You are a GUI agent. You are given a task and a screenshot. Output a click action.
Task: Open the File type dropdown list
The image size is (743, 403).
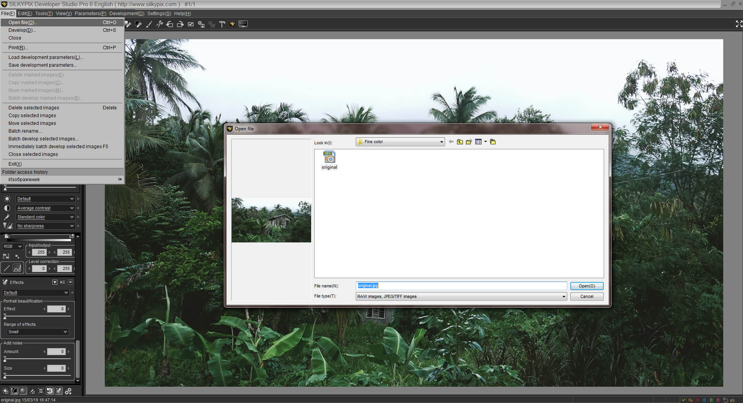(563, 297)
